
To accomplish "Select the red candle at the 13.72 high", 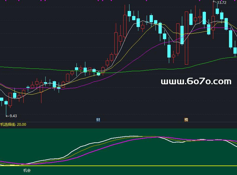I will coord(213,23).
